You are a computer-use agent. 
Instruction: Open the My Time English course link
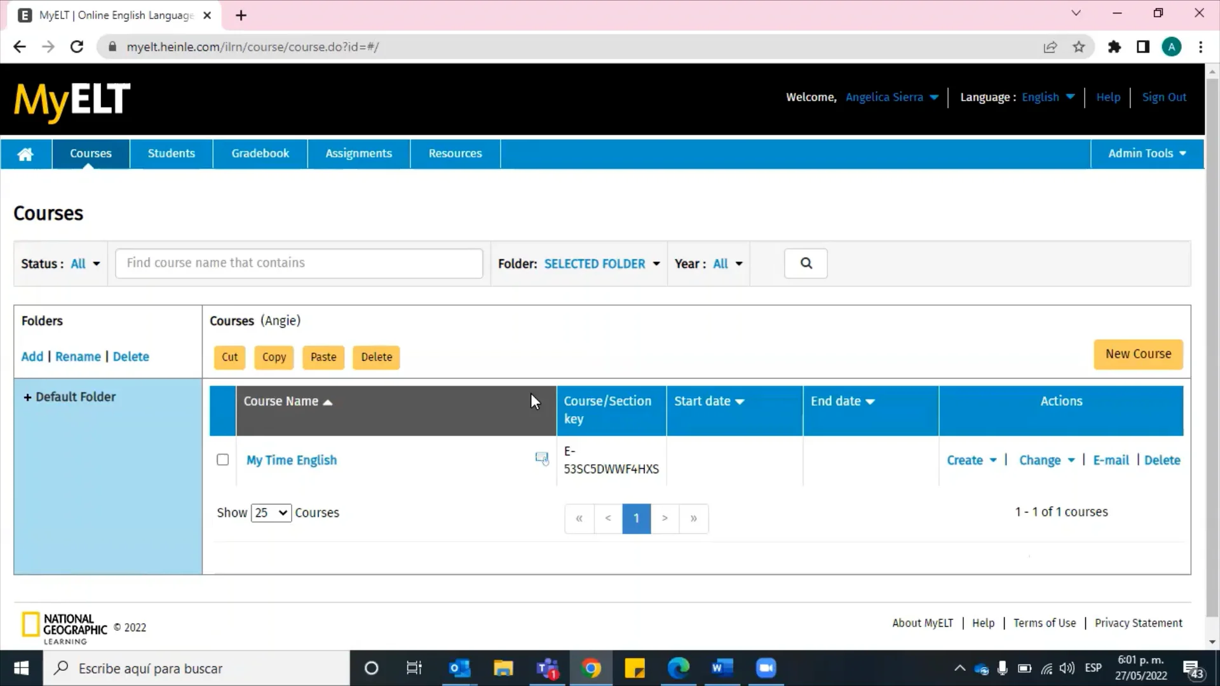(292, 461)
